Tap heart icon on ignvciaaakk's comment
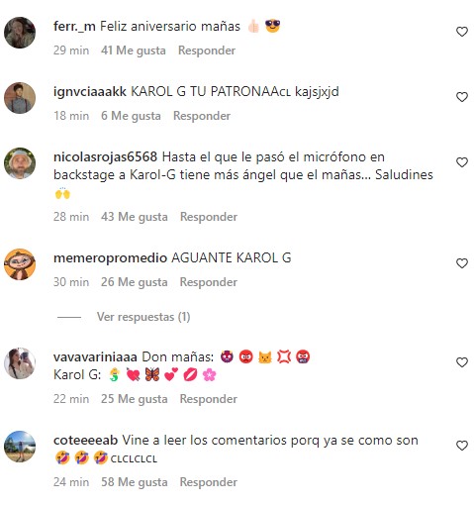Viewport: 474px width, 505px height. pos(462,97)
